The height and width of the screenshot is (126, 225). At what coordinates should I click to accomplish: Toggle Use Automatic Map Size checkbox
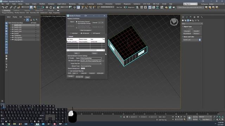(x=69, y=71)
